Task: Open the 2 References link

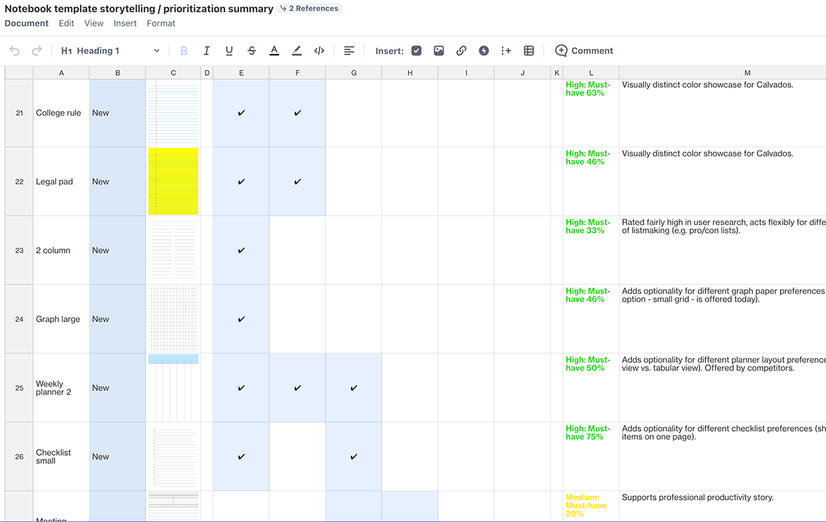Action: (x=309, y=8)
